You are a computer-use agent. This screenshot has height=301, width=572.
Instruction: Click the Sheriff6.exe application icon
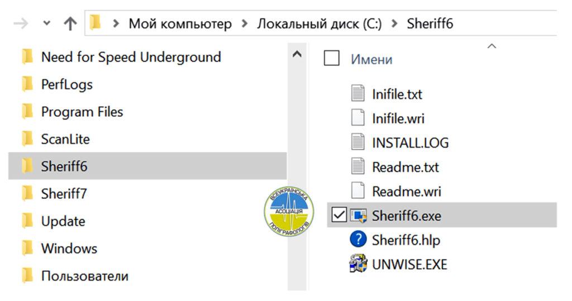point(357,216)
